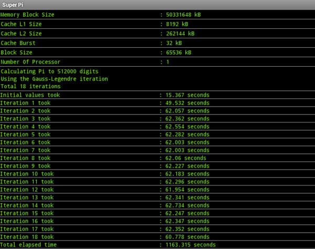315x249 pixels.
Task: Click the 1163.315 seconds total value
Action: pos(191,245)
